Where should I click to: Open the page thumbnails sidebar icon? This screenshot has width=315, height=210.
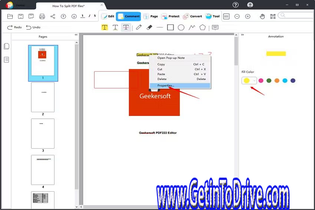tap(7, 46)
